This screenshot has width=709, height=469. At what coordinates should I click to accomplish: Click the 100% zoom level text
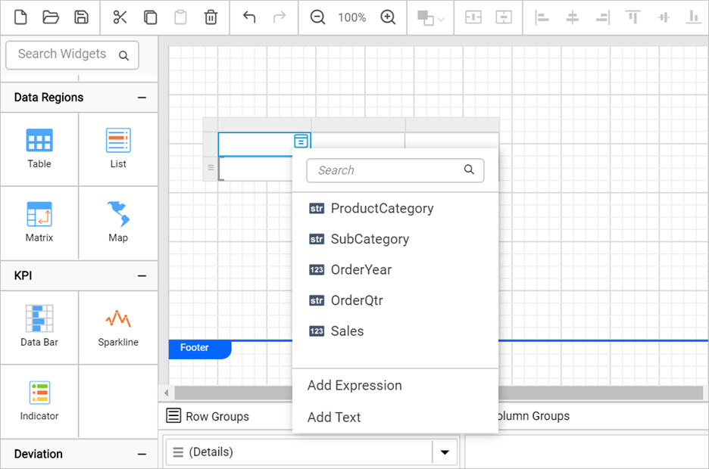coord(351,17)
